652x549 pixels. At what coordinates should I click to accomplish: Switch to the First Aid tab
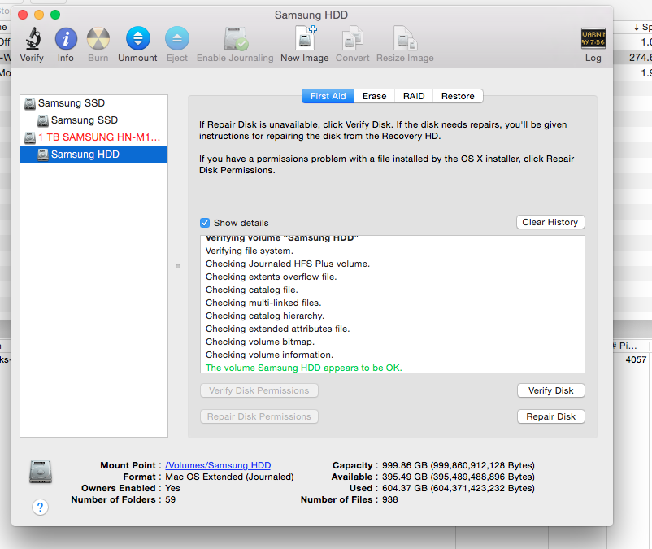328,96
